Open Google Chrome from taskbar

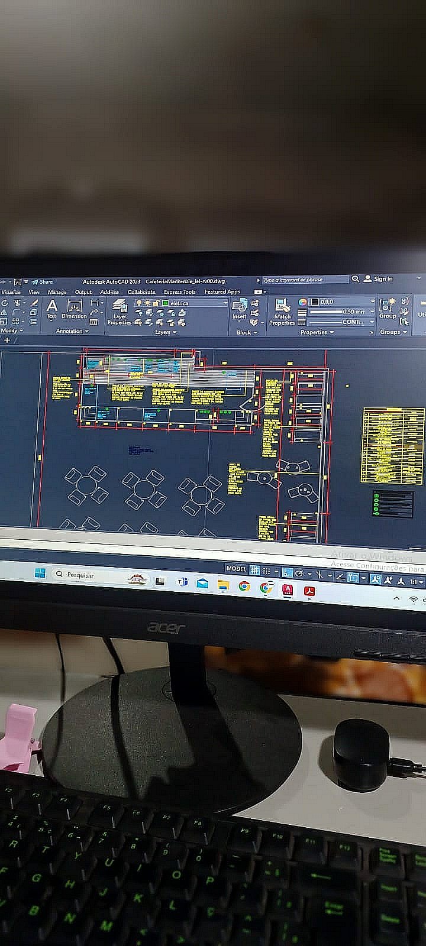(244, 587)
